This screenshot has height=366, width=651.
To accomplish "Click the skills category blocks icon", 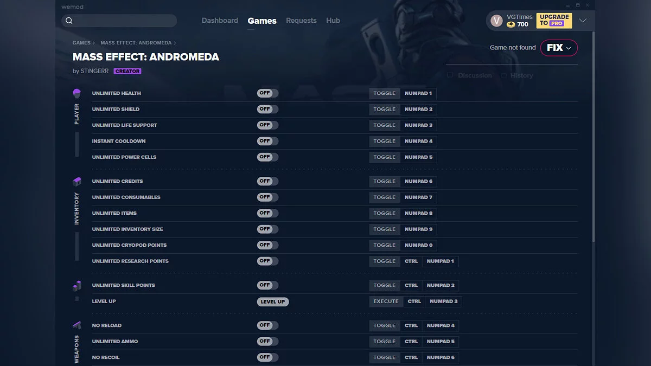I will 76,285.
